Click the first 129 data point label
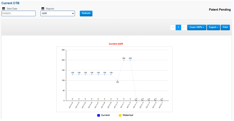This screenshot has height=121, width=234. (73, 73)
